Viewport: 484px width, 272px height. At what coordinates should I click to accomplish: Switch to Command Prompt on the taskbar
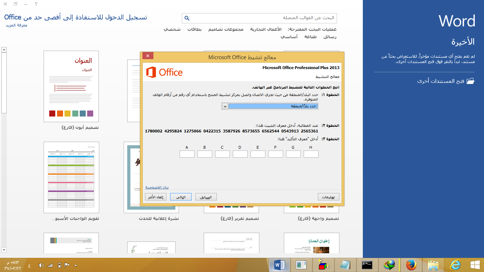pos(367,265)
